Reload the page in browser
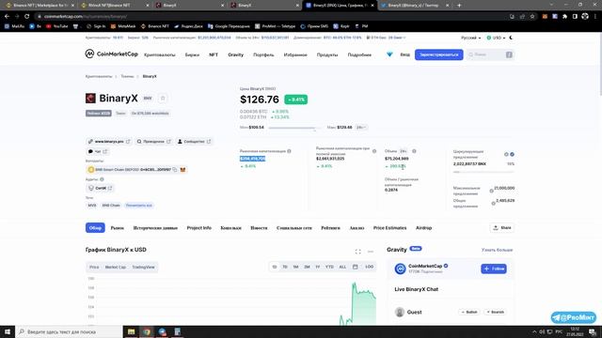The width and height of the screenshot is (602, 338). (x=27, y=17)
